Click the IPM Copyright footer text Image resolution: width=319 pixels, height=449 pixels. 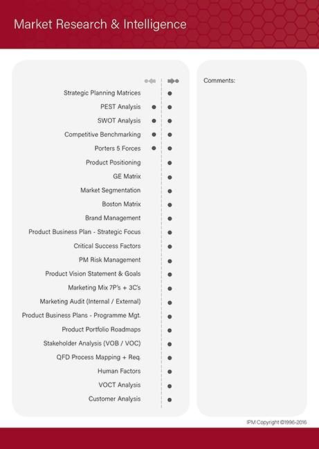[x=277, y=422]
